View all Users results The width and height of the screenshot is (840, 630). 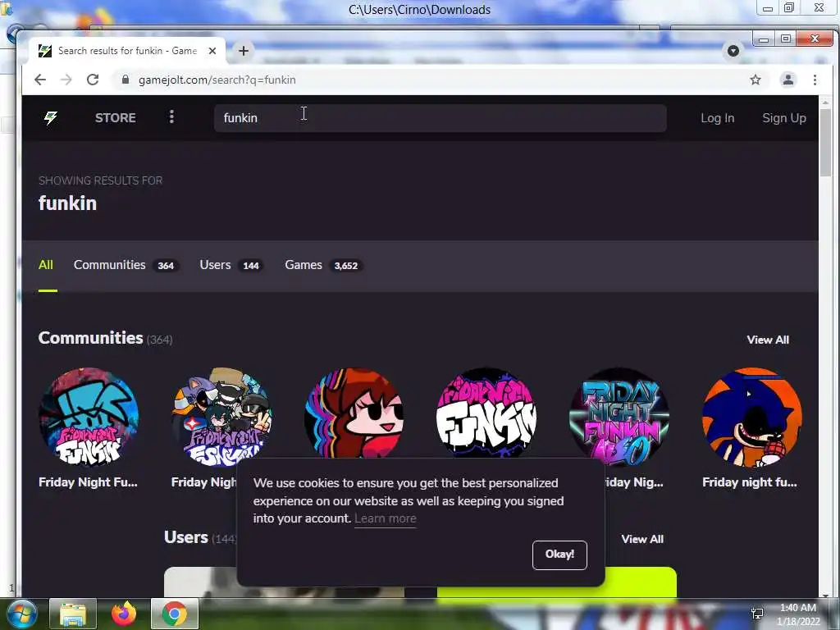[642, 539]
